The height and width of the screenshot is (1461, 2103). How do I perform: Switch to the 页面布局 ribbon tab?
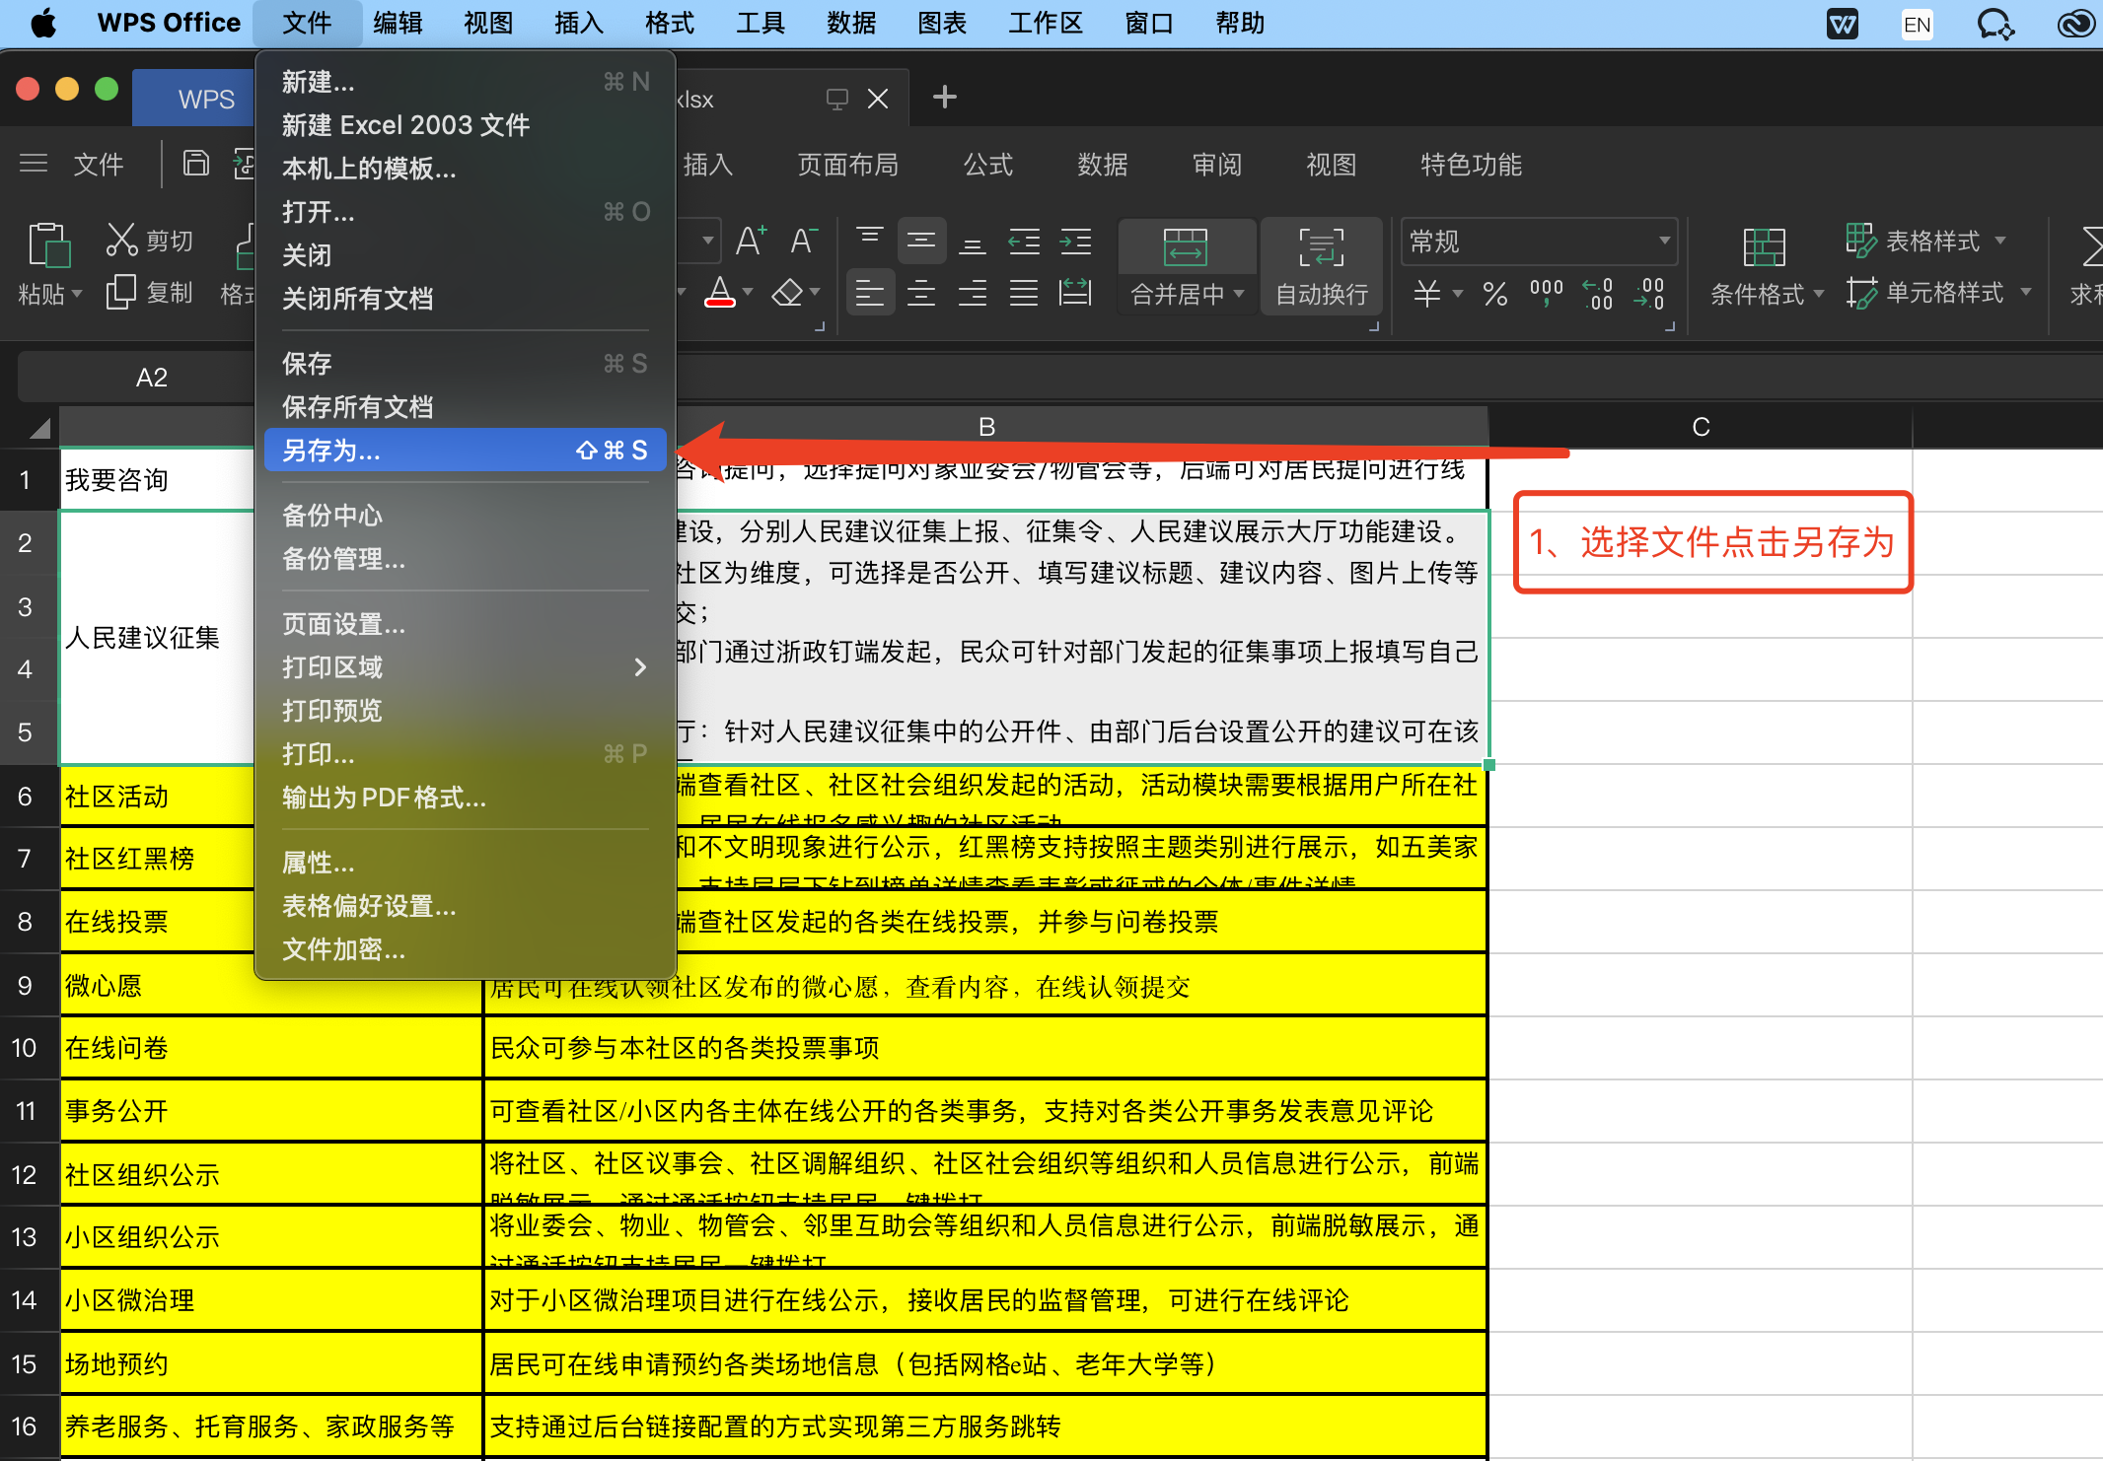(846, 165)
